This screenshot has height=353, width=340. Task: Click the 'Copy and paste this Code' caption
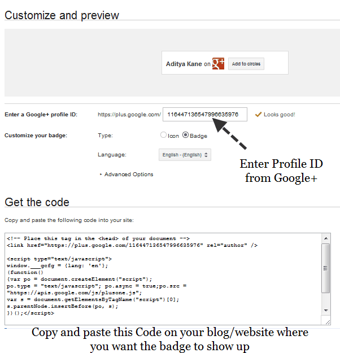[x=169, y=339]
